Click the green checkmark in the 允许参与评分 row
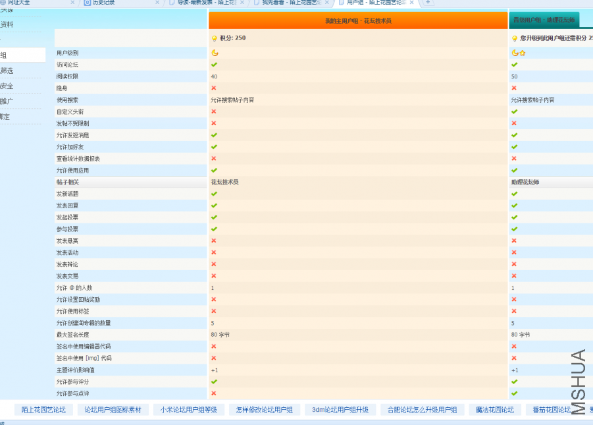The image size is (593, 425). coord(214,382)
